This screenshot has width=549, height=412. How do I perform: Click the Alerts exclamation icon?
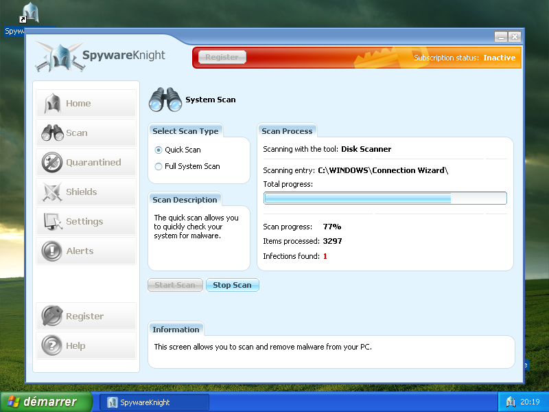click(52, 251)
